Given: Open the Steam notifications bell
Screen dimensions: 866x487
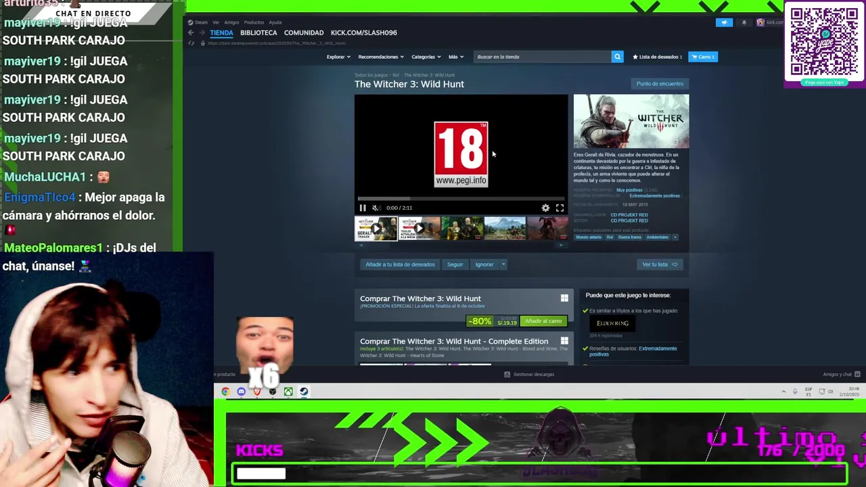Looking at the screenshot, I should click(x=744, y=22).
